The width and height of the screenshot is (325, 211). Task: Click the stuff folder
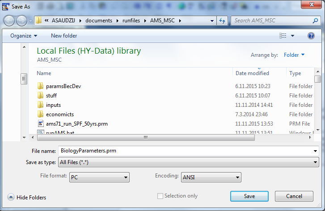tap(51, 95)
